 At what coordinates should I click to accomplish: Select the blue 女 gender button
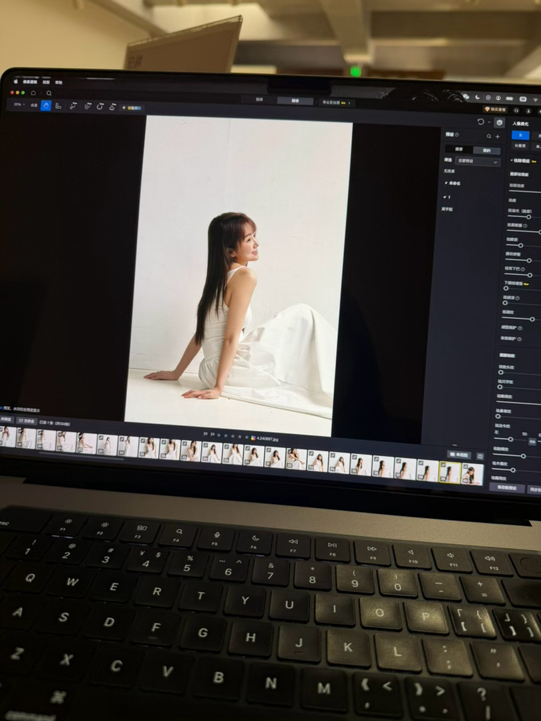point(520,135)
